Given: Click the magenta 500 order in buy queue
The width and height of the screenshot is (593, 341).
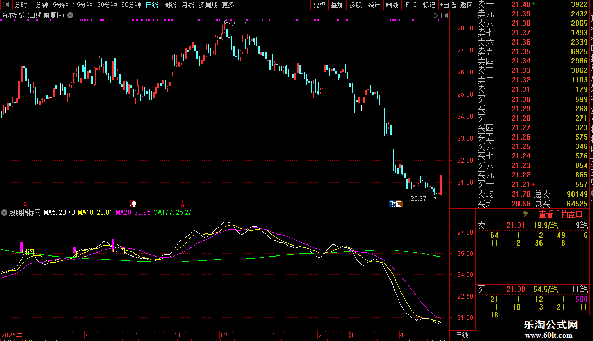Looking at the screenshot, I should (581, 299).
